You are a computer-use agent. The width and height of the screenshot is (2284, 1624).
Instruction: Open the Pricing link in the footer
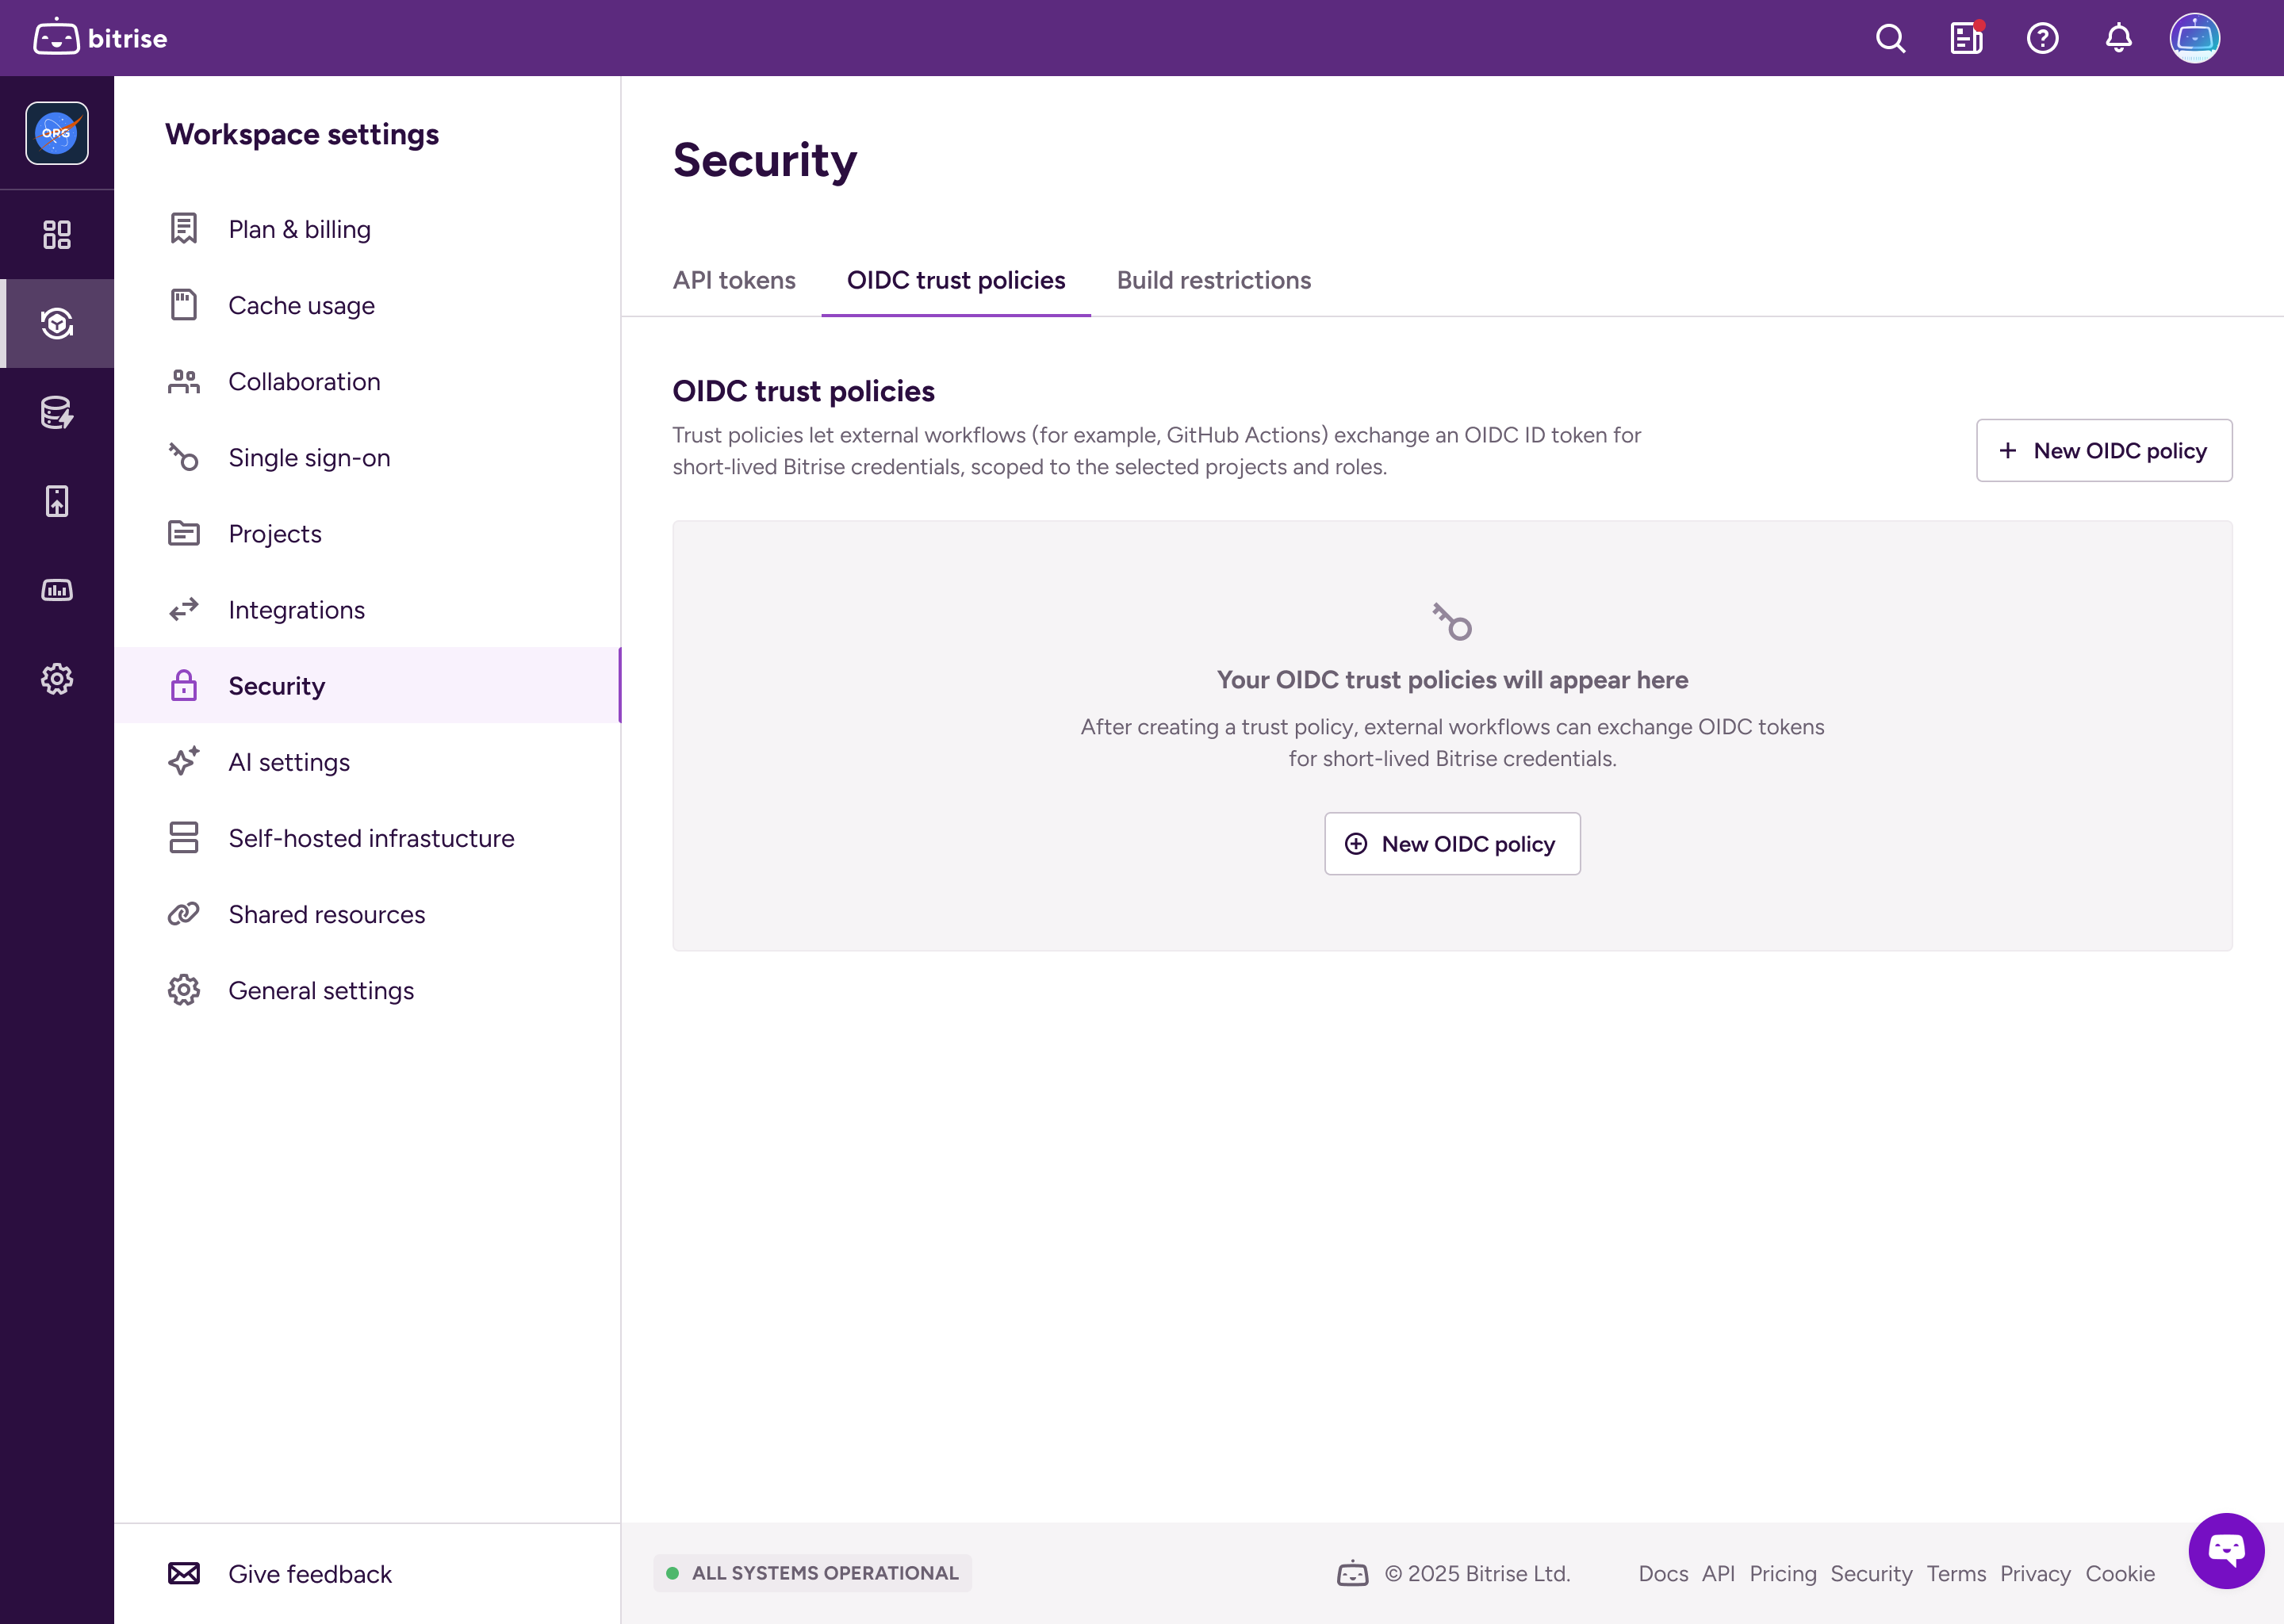[1783, 1573]
